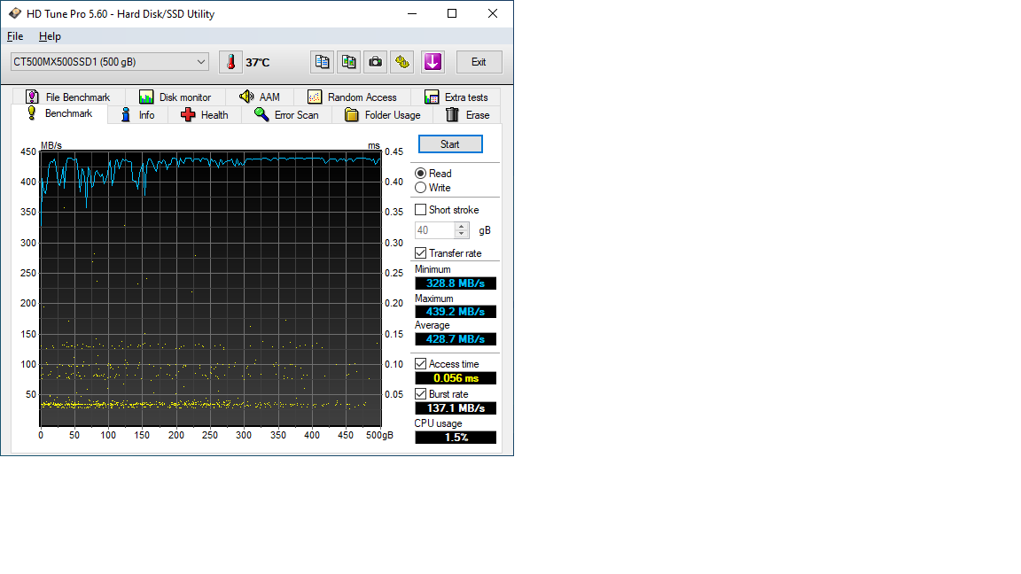Select the Read radio button
Viewport: 1021px width, 574px height.
pos(433,173)
